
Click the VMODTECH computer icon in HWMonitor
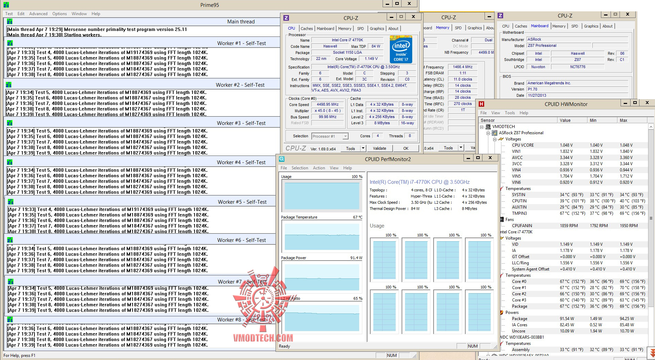click(x=488, y=127)
